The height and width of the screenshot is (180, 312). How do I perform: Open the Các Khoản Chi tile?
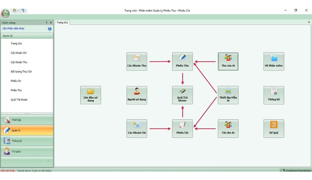(x=137, y=128)
